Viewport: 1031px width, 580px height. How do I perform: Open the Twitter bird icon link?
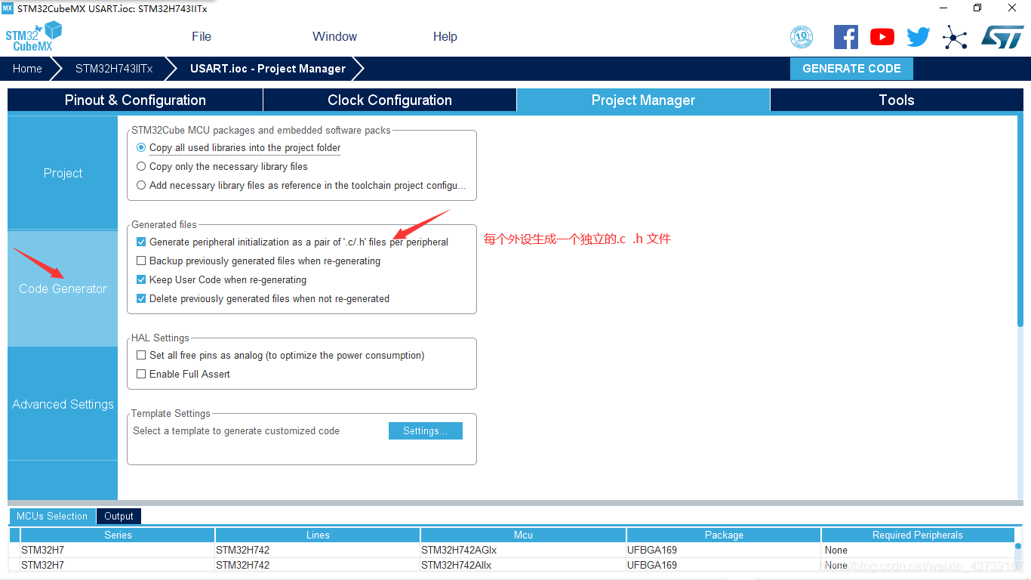pos(918,37)
